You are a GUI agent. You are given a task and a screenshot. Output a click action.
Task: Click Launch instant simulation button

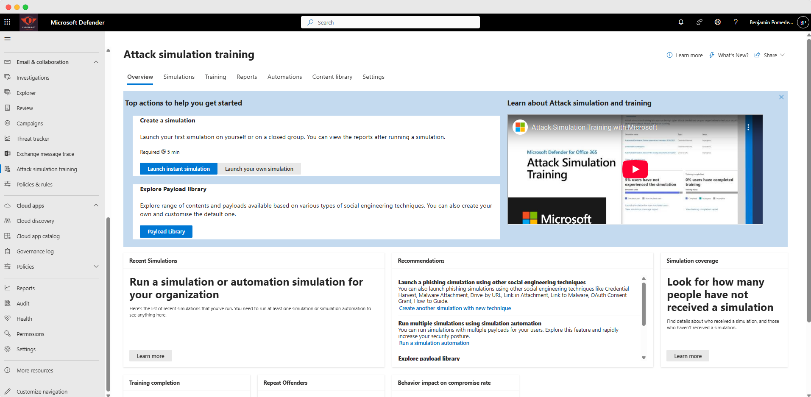tap(178, 169)
